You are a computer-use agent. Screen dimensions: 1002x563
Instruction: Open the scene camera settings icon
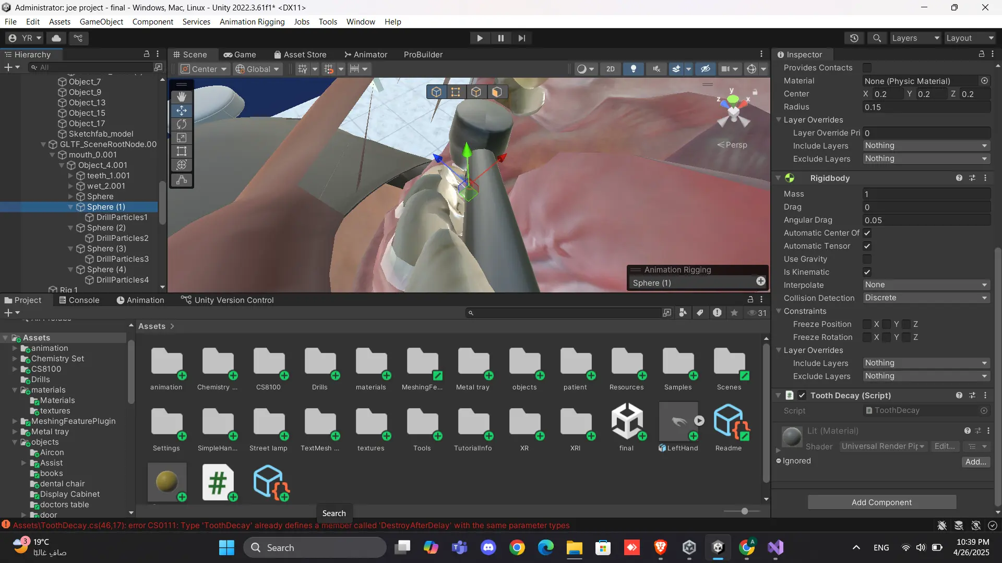click(725, 69)
